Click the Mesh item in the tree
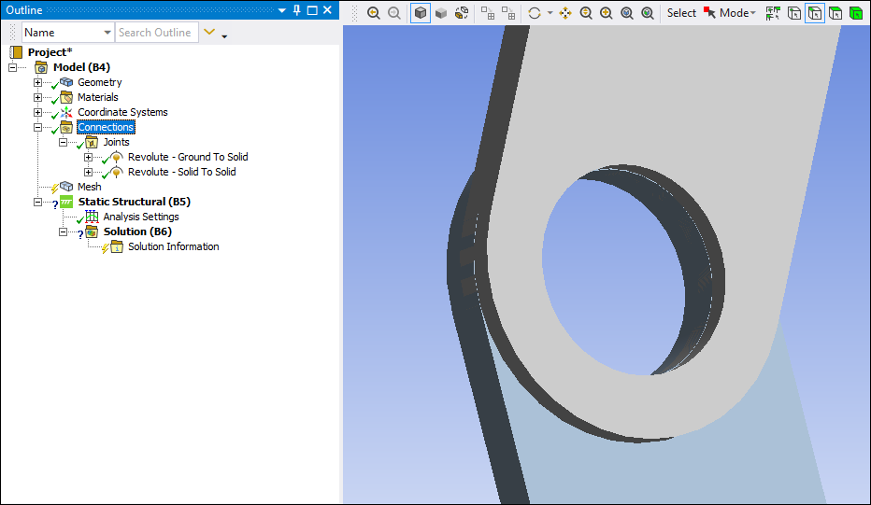The width and height of the screenshot is (871, 505). point(89,187)
